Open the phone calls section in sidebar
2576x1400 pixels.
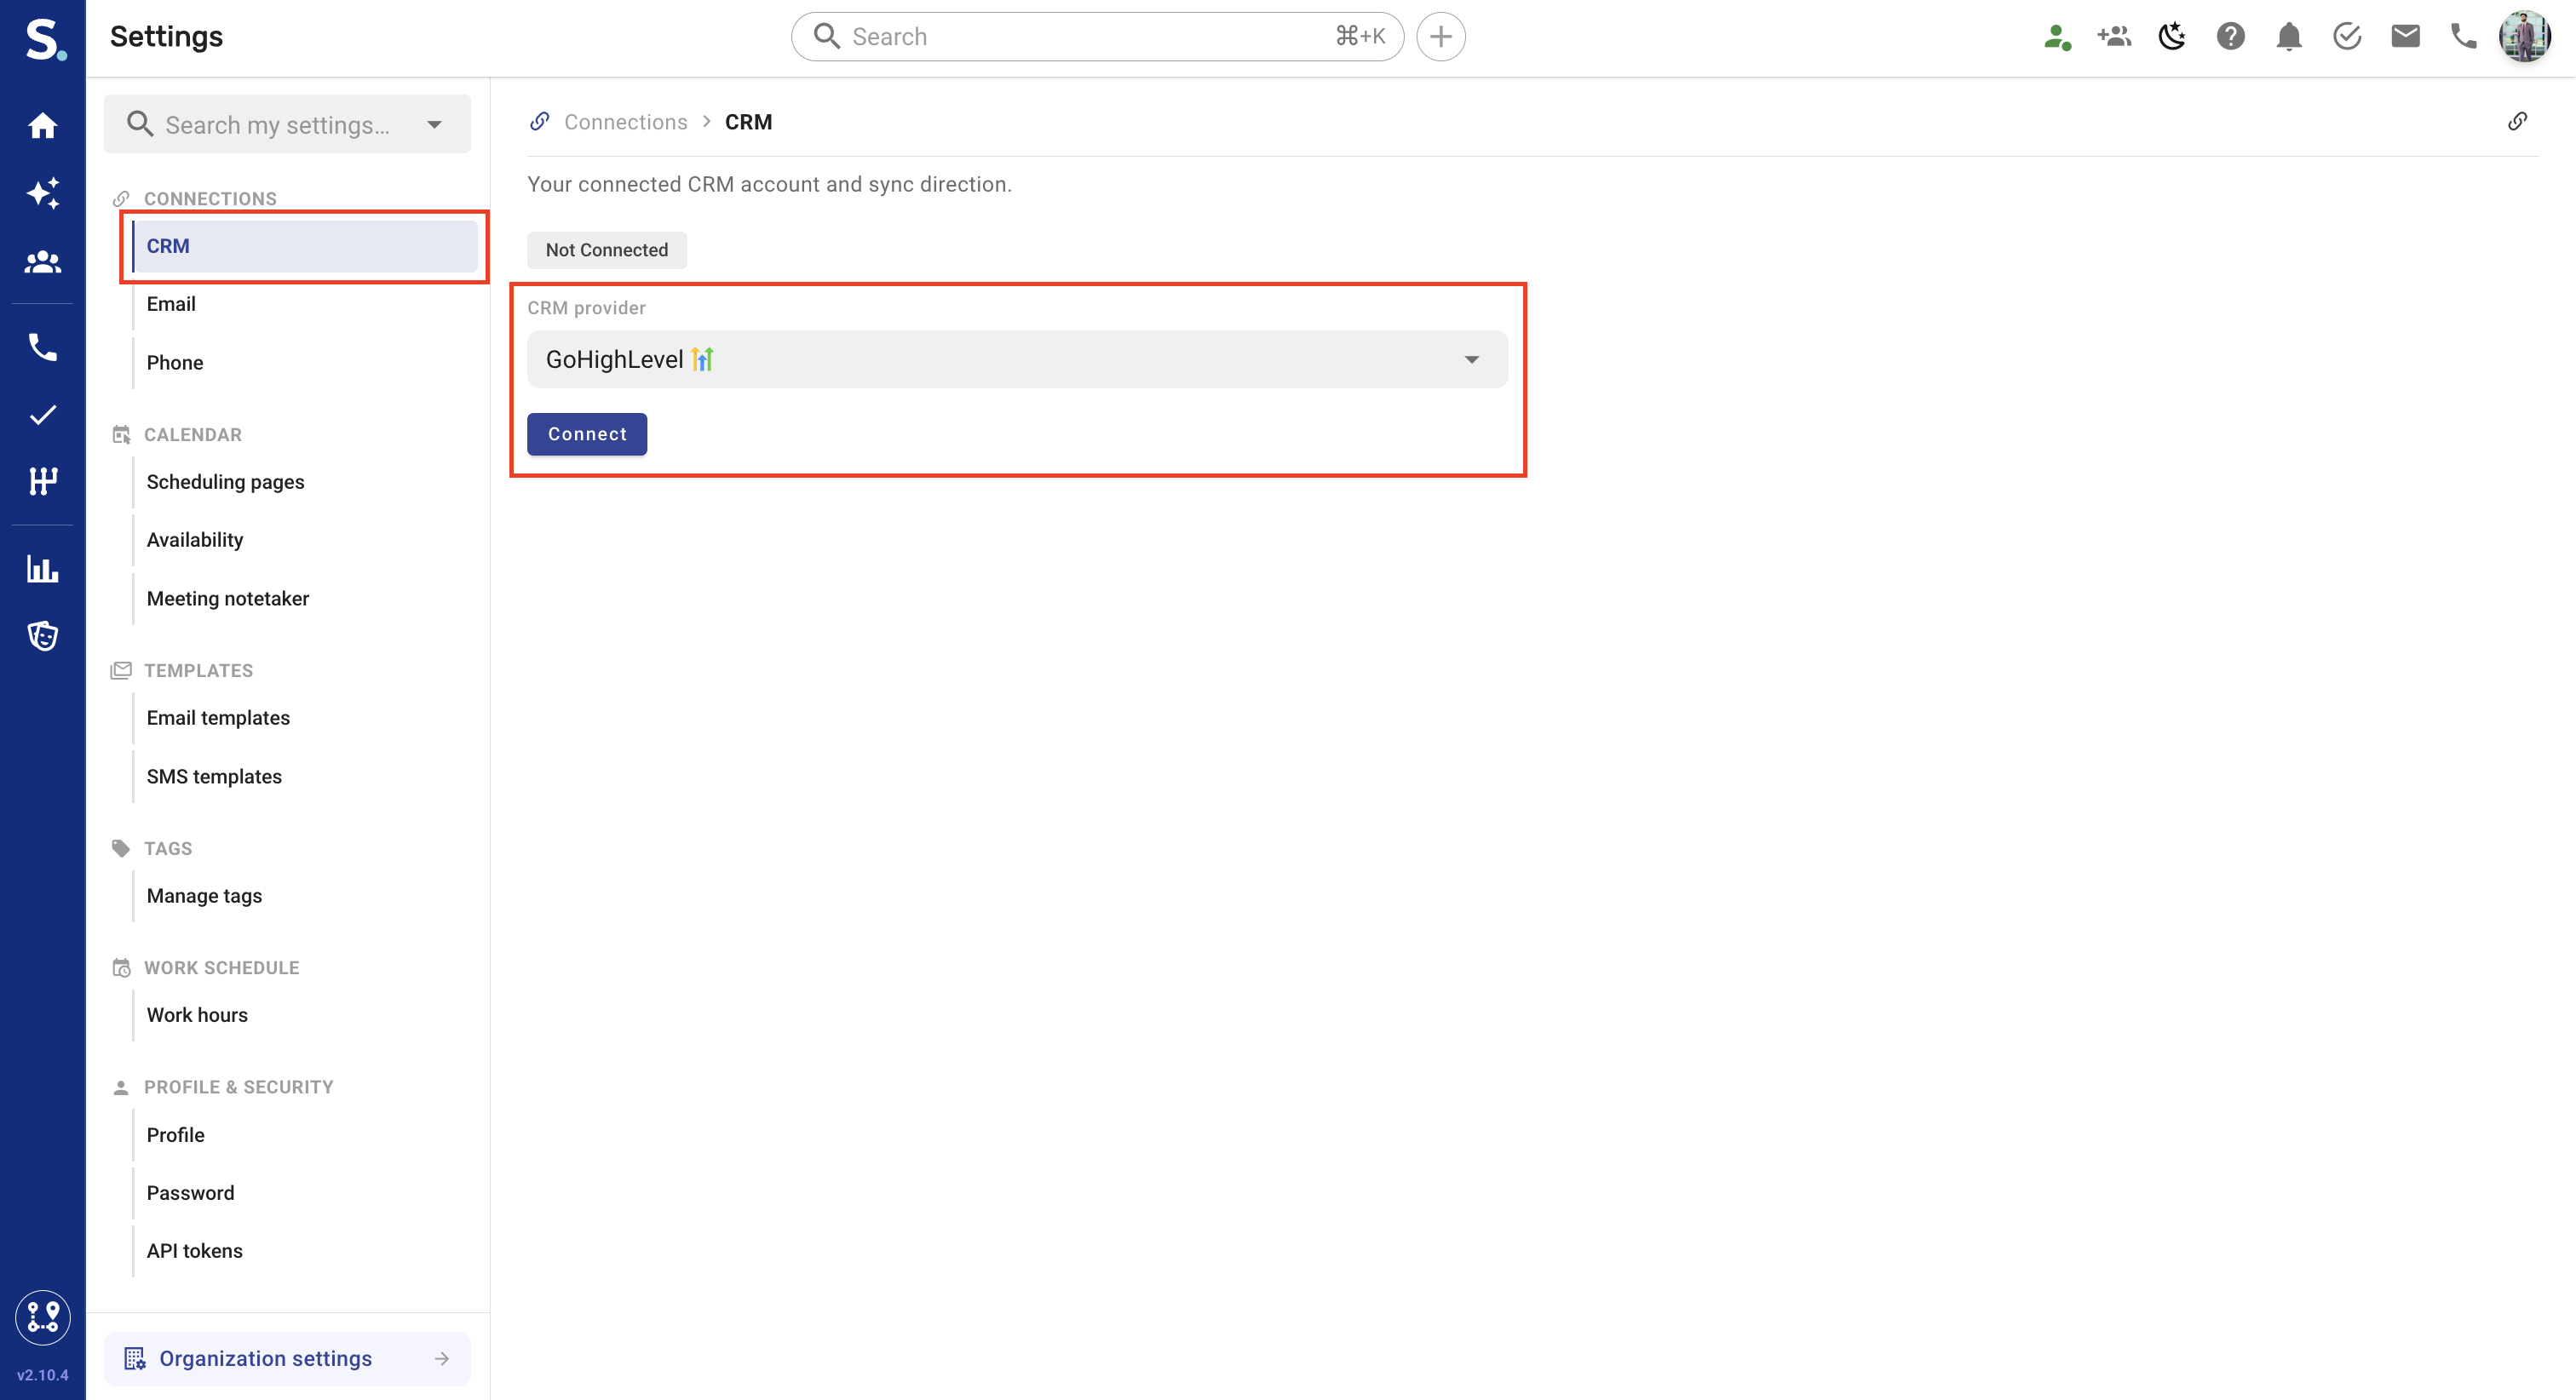[42, 347]
